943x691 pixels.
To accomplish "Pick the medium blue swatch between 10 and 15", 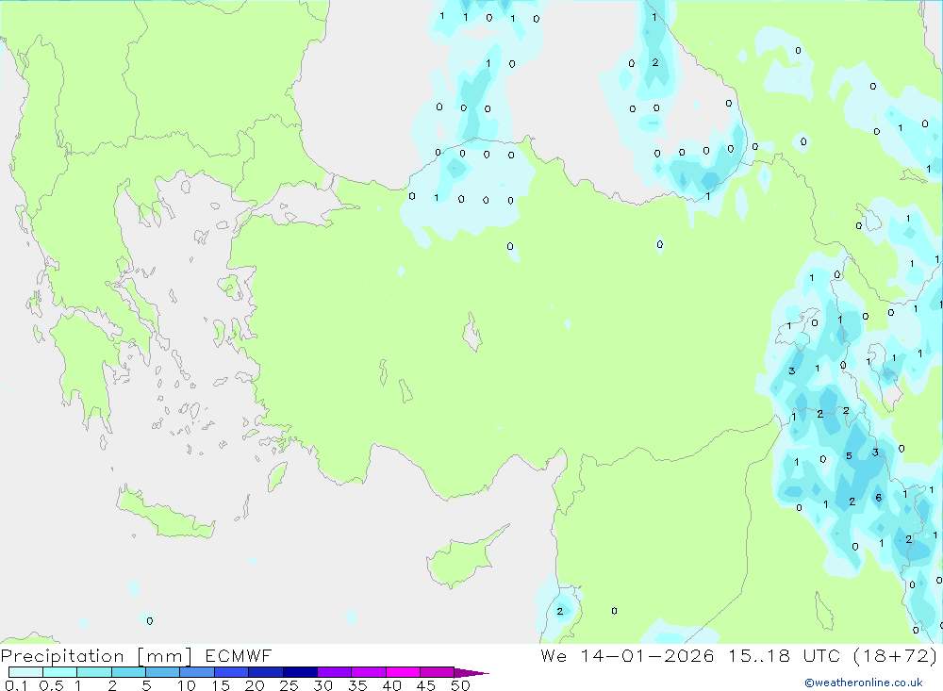I will [197, 672].
